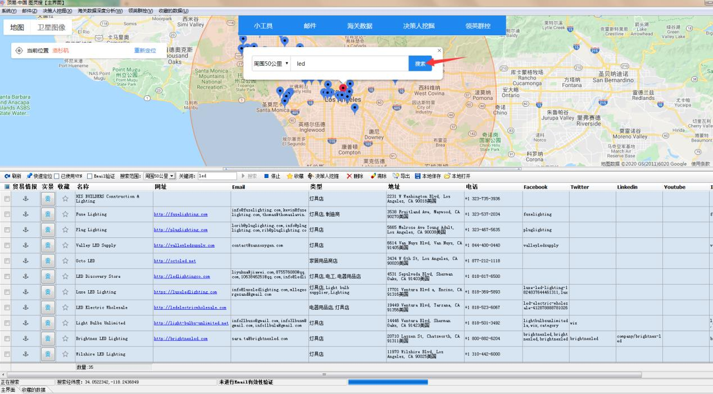Click street view icon for Plug Lighting
The image size is (713, 394).
click(x=48, y=230)
